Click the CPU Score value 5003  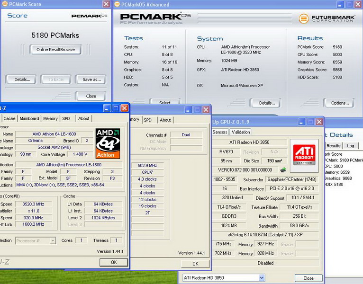click(x=337, y=54)
